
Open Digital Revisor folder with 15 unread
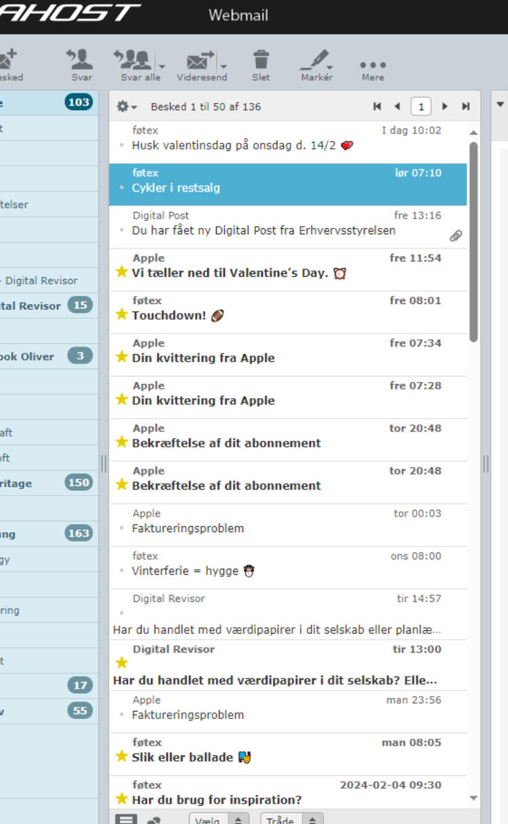[49, 305]
